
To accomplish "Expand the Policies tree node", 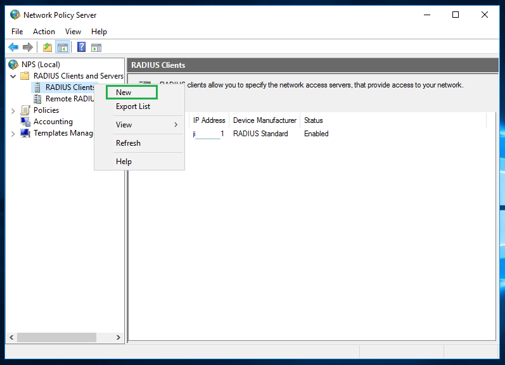I will tap(13, 110).
